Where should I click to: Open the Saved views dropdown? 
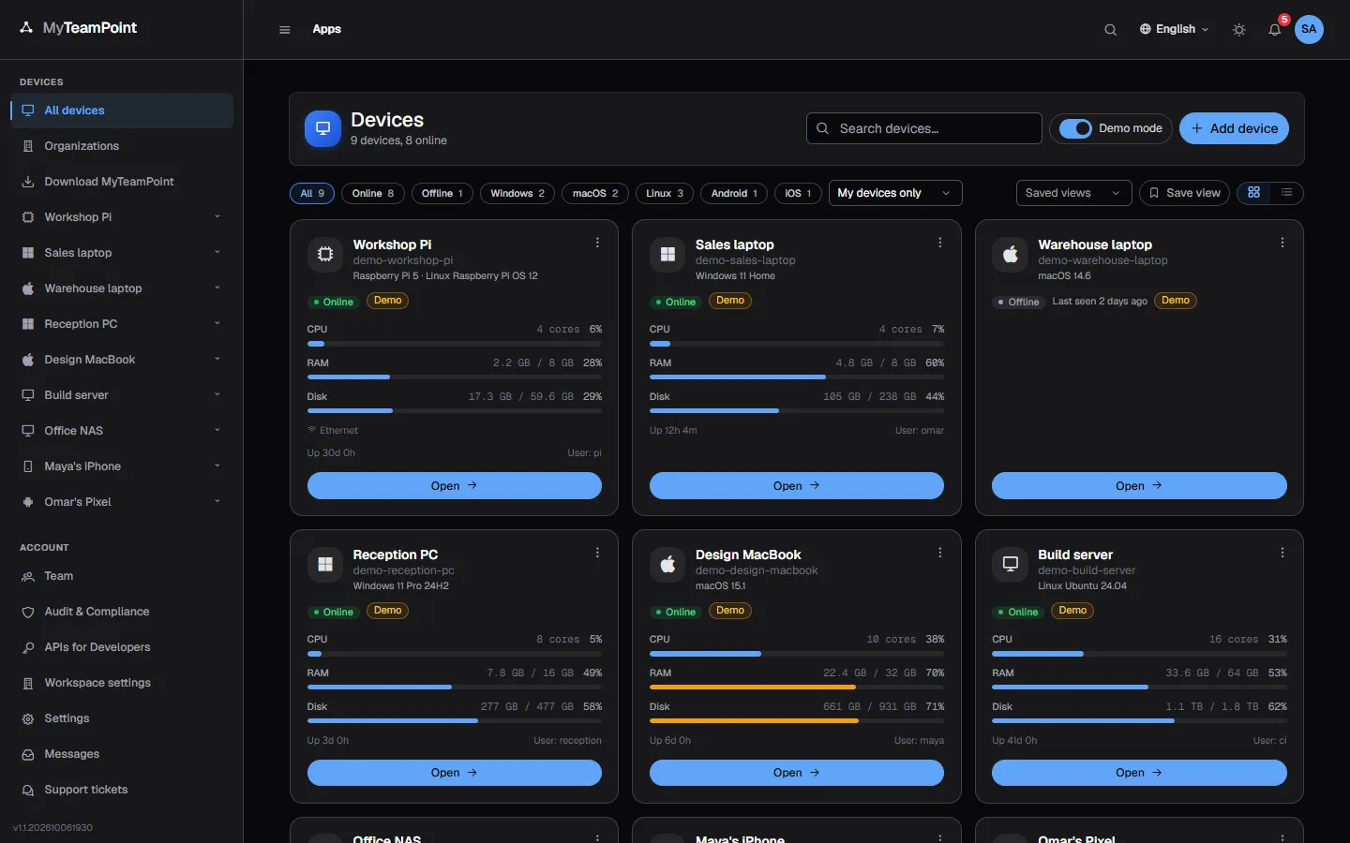coord(1073,193)
